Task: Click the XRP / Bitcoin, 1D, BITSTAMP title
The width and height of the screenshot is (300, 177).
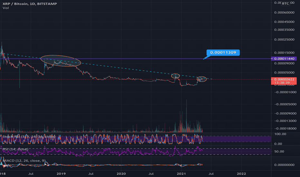Action: 30,4
